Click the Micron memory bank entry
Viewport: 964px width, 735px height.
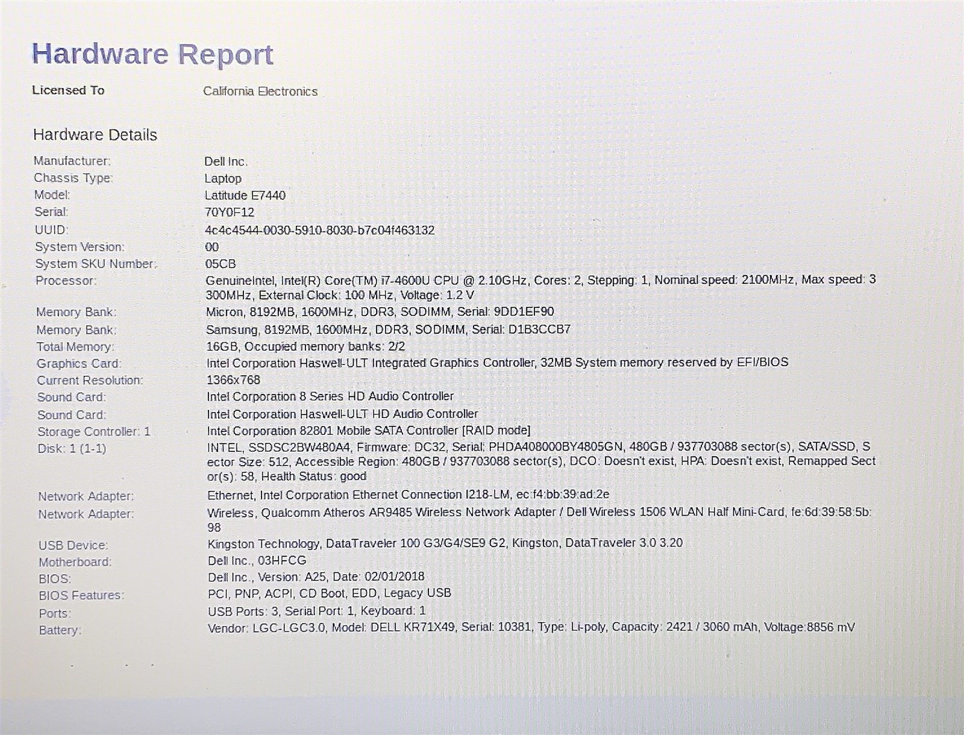click(380, 311)
